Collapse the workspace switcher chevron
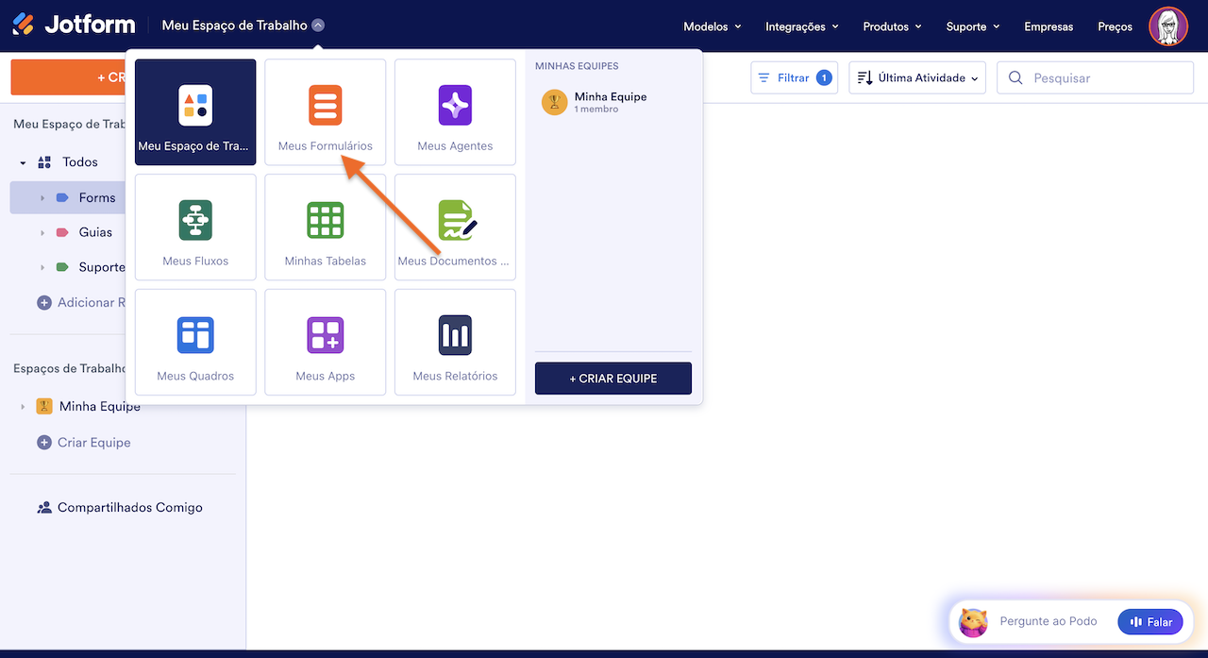Viewport: 1208px width, 658px height. (x=318, y=25)
